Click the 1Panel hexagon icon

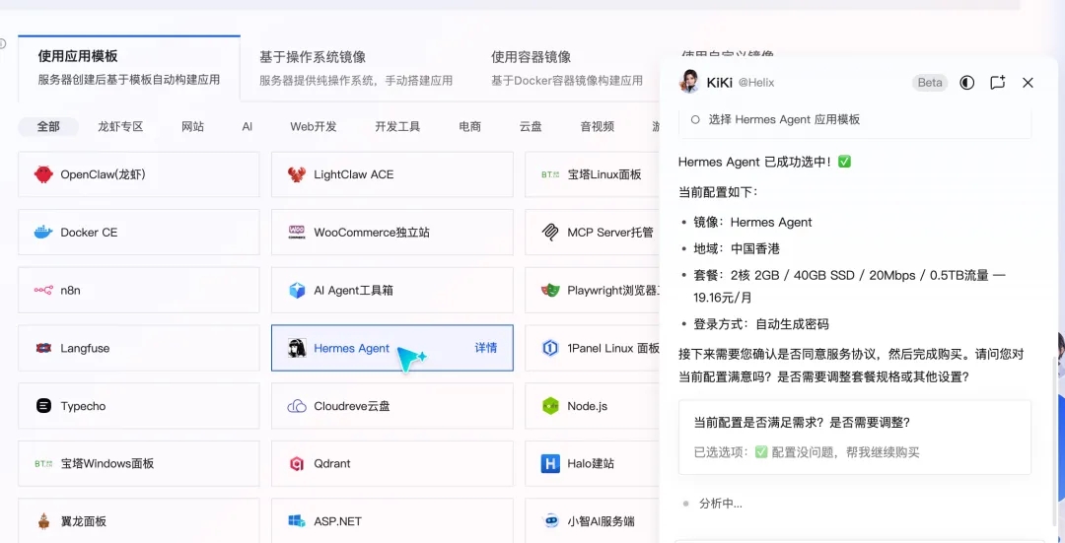(550, 348)
